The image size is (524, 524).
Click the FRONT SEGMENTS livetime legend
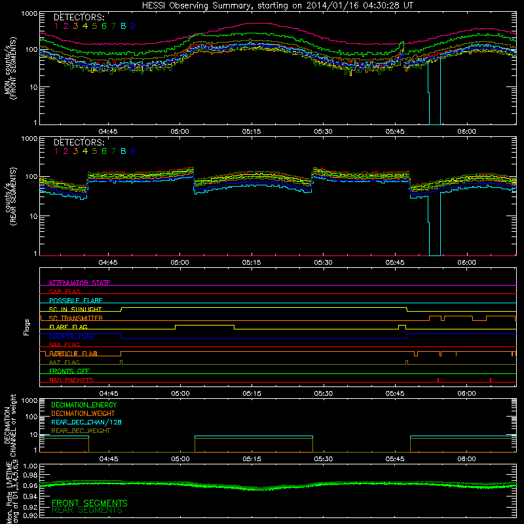click(90, 503)
